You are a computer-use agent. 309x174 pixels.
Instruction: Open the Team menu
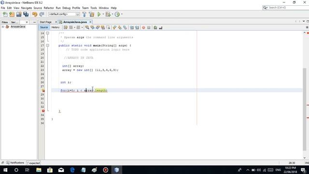85,8
